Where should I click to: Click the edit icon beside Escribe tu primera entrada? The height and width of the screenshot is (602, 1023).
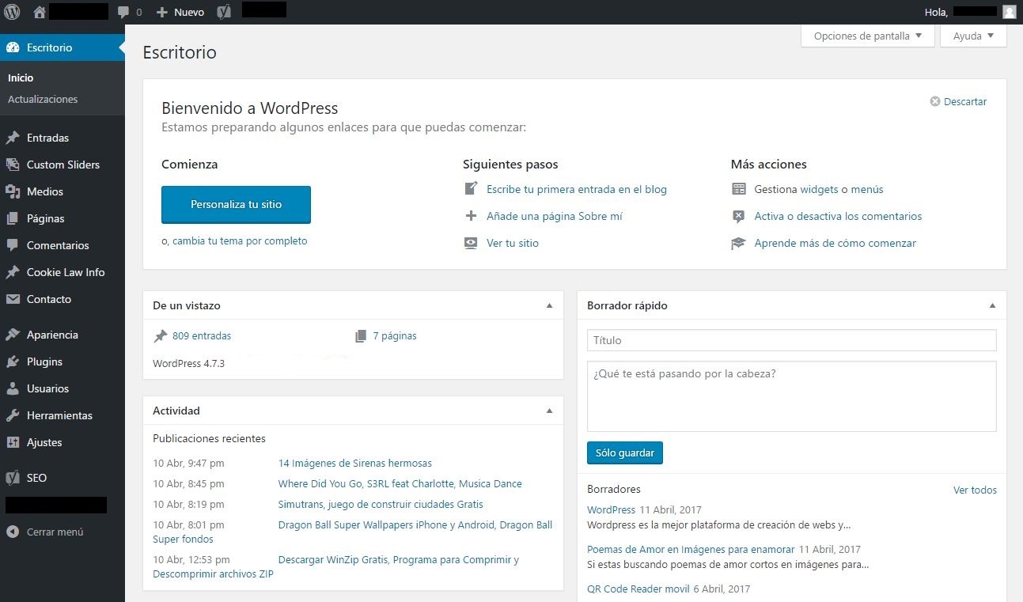(x=471, y=189)
